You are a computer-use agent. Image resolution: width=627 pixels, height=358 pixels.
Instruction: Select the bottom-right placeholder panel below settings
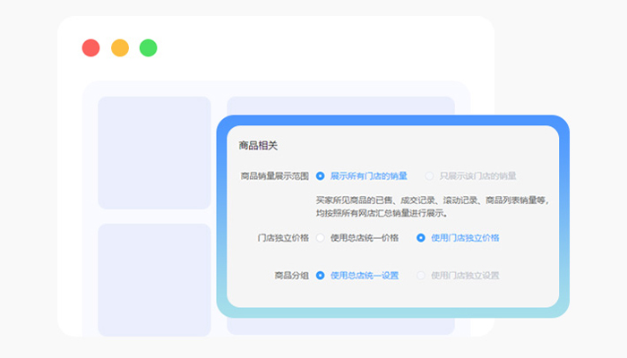(x=340, y=327)
